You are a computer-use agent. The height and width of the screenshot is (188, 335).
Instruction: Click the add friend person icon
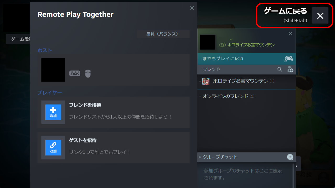pyautogui.click(x=290, y=69)
